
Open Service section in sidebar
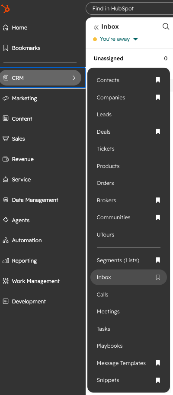(x=21, y=180)
